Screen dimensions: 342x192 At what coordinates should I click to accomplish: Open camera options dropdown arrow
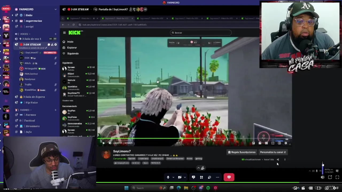coord(184,177)
